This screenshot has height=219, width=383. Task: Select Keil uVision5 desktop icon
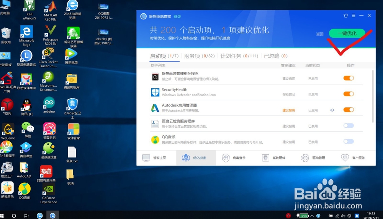(29, 10)
